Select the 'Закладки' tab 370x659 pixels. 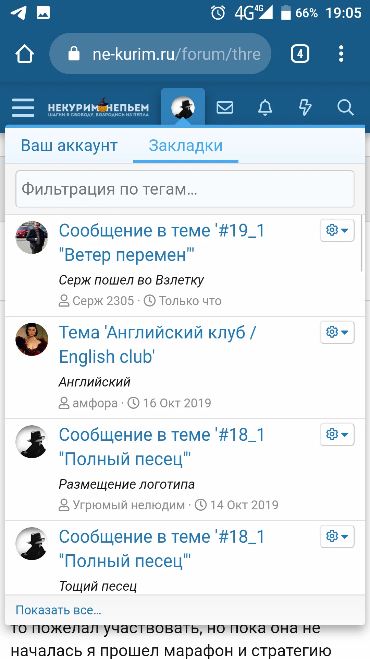point(185,146)
